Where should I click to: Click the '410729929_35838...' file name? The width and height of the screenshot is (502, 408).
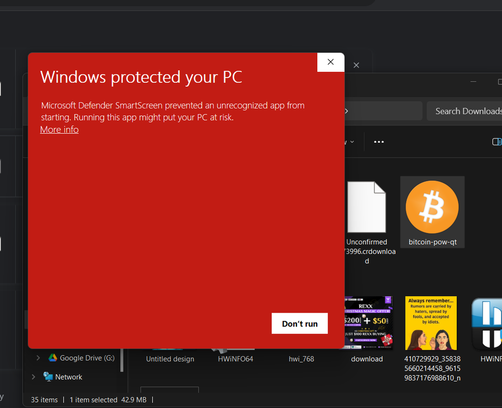click(x=432, y=368)
